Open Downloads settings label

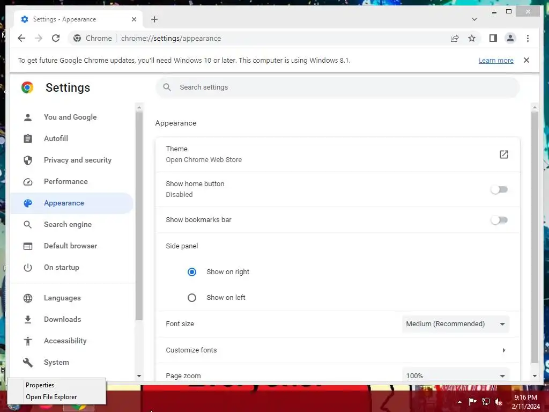coord(62,319)
